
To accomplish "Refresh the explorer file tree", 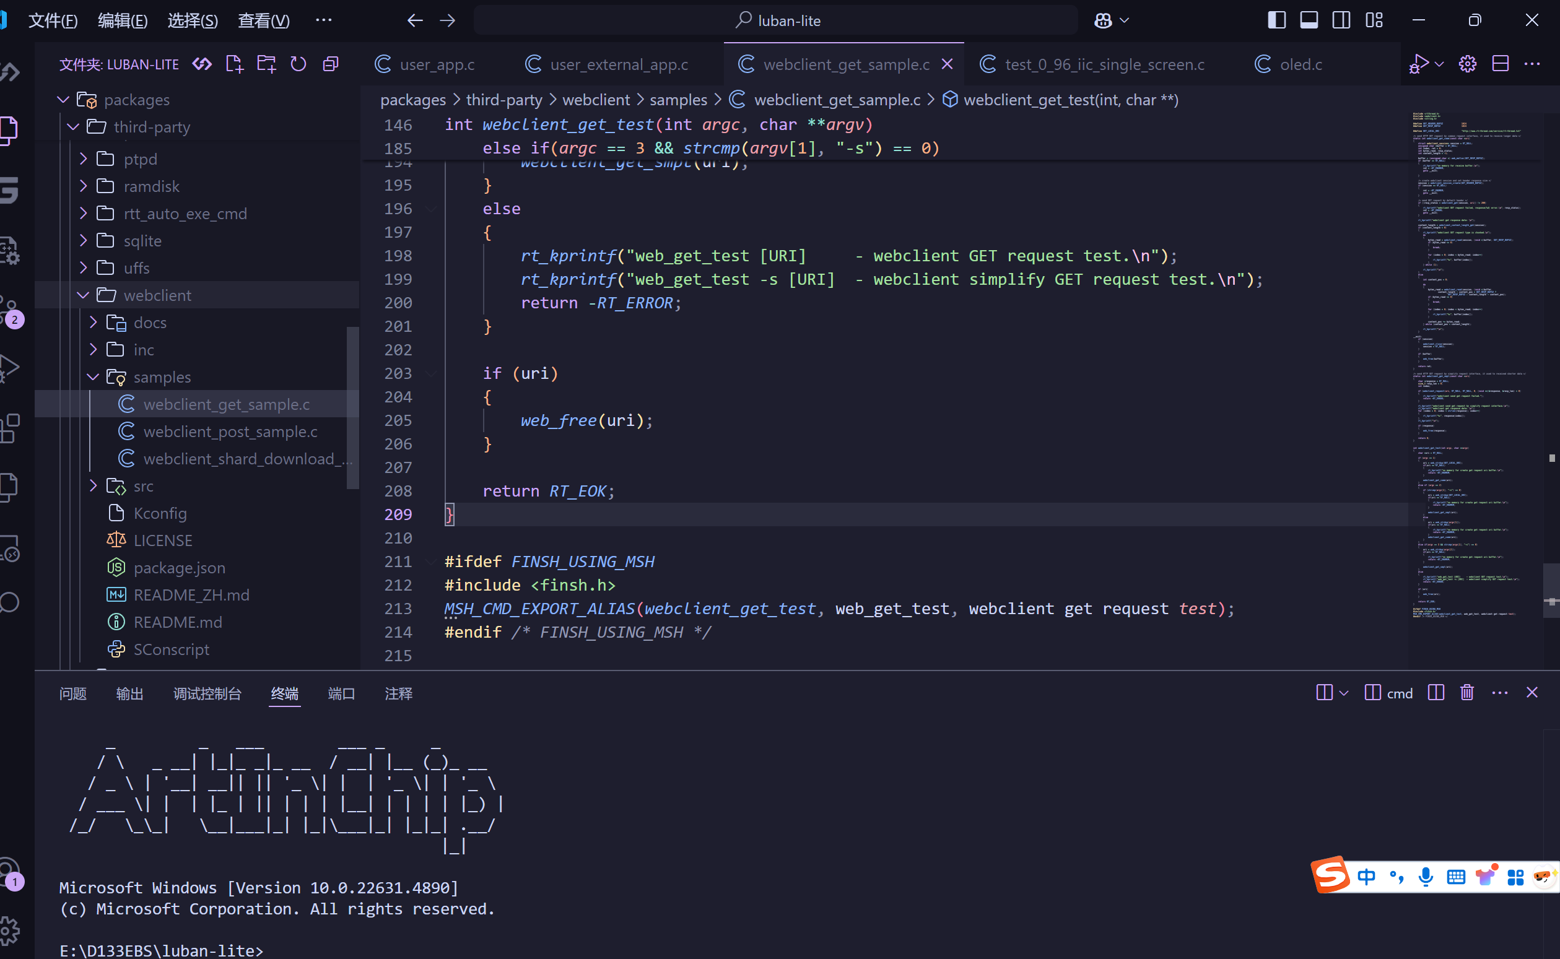I will coord(298,64).
